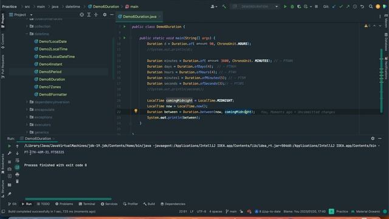Rerun Demo6Duration in Run panel
The width and height of the screenshot is (389, 219).
[x=10, y=146]
